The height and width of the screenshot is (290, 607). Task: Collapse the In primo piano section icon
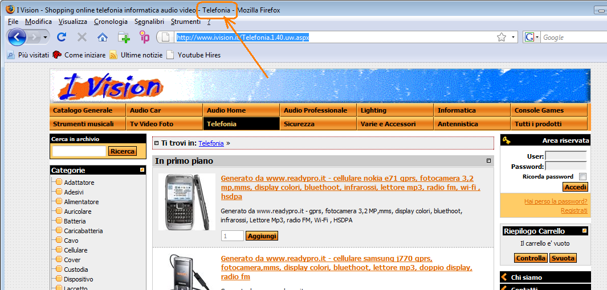(x=488, y=161)
